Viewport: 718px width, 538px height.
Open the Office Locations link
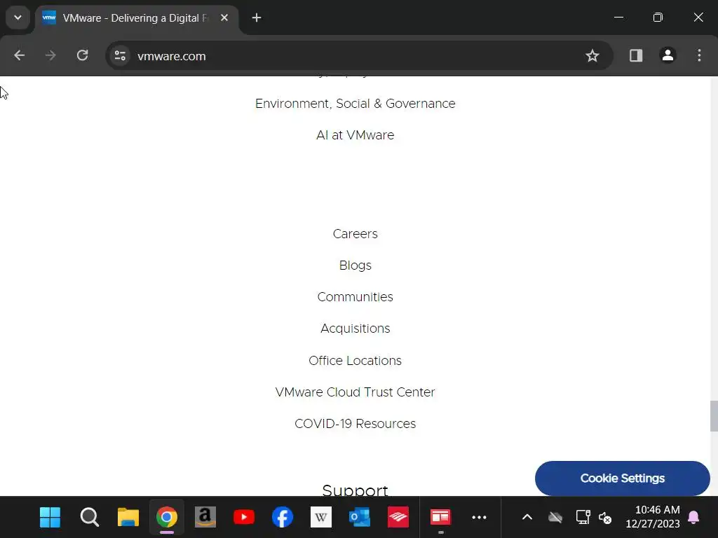(355, 361)
